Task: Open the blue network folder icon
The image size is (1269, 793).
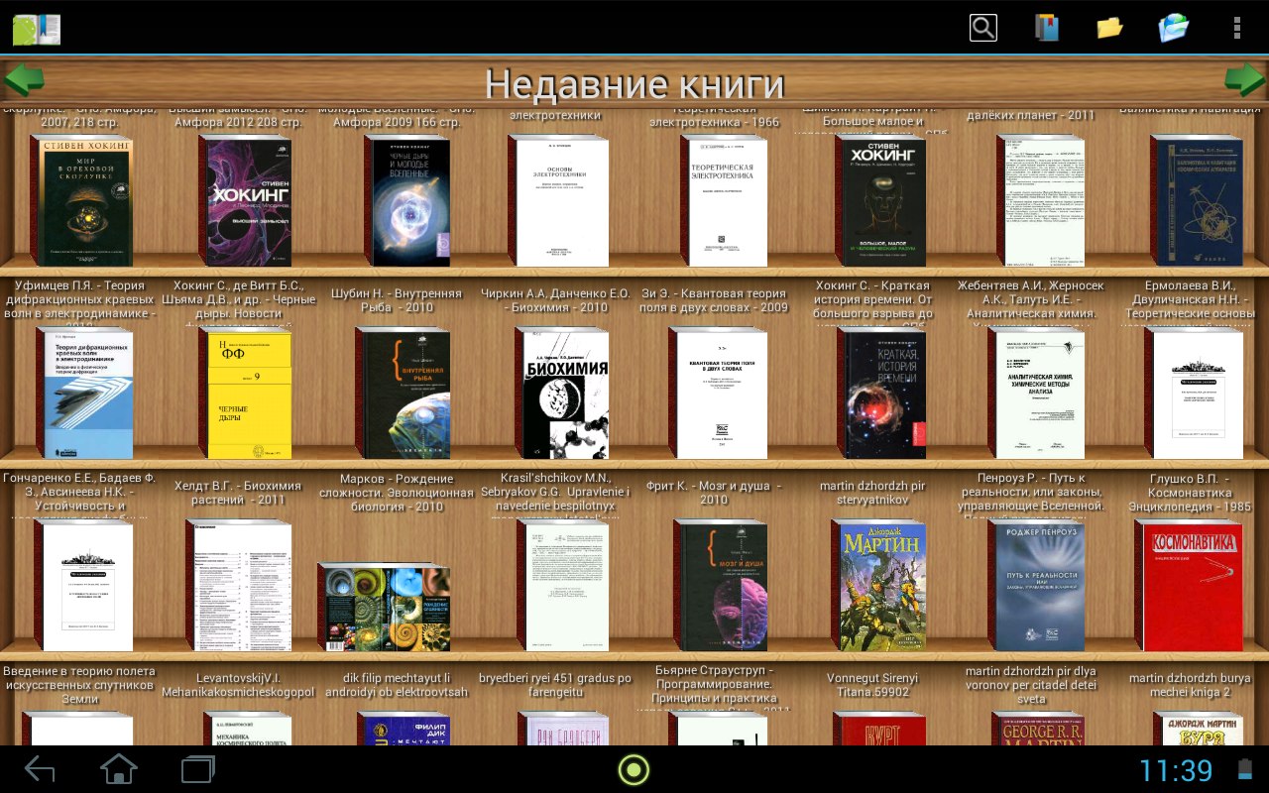Action: [1174, 27]
